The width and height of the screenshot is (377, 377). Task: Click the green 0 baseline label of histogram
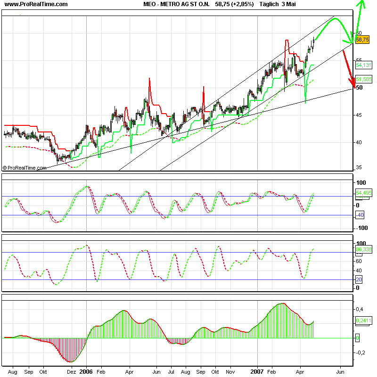point(357,338)
